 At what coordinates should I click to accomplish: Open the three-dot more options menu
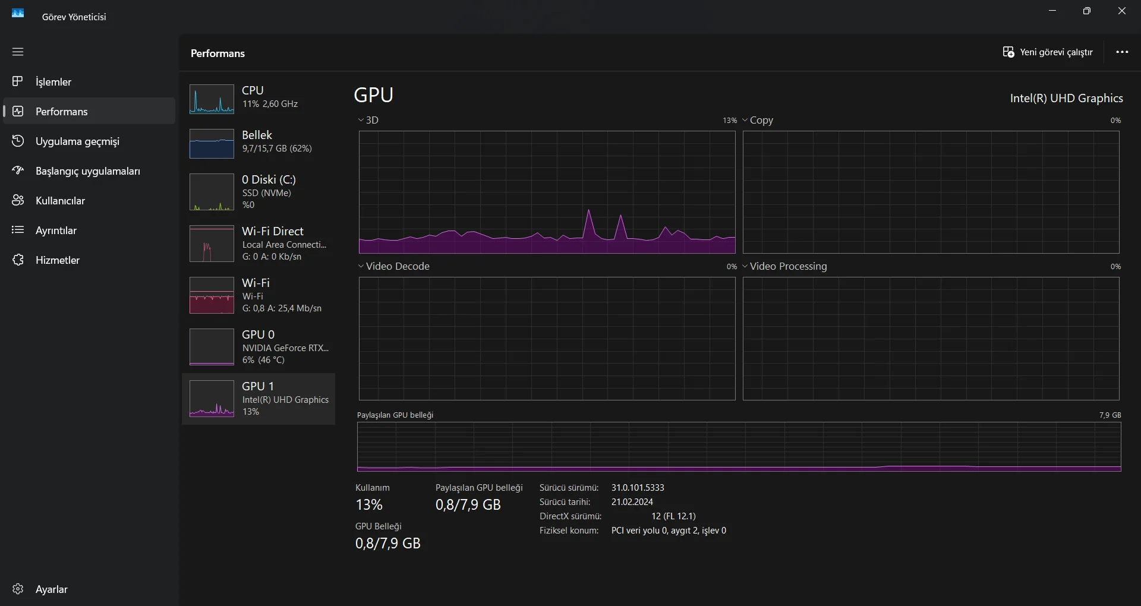[1122, 52]
